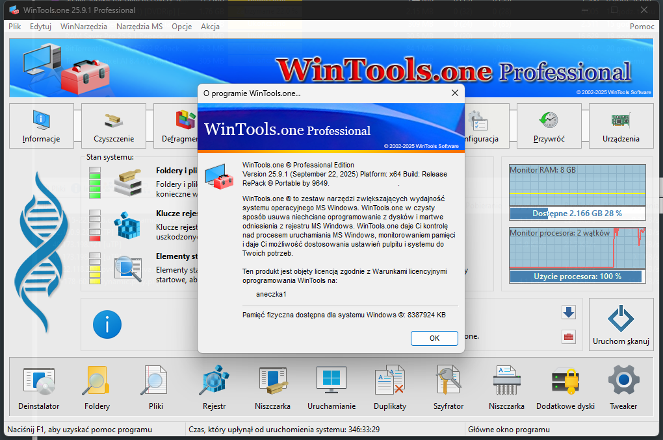Close the O programie WinTools.one dialog
This screenshot has width=663, height=440.
tap(455, 93)
